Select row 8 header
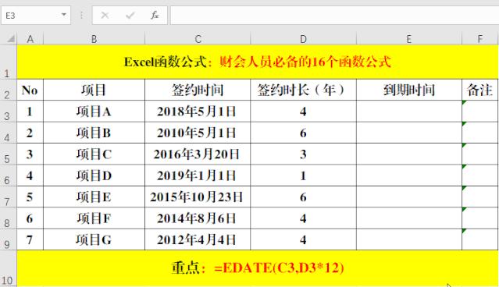 8,218
